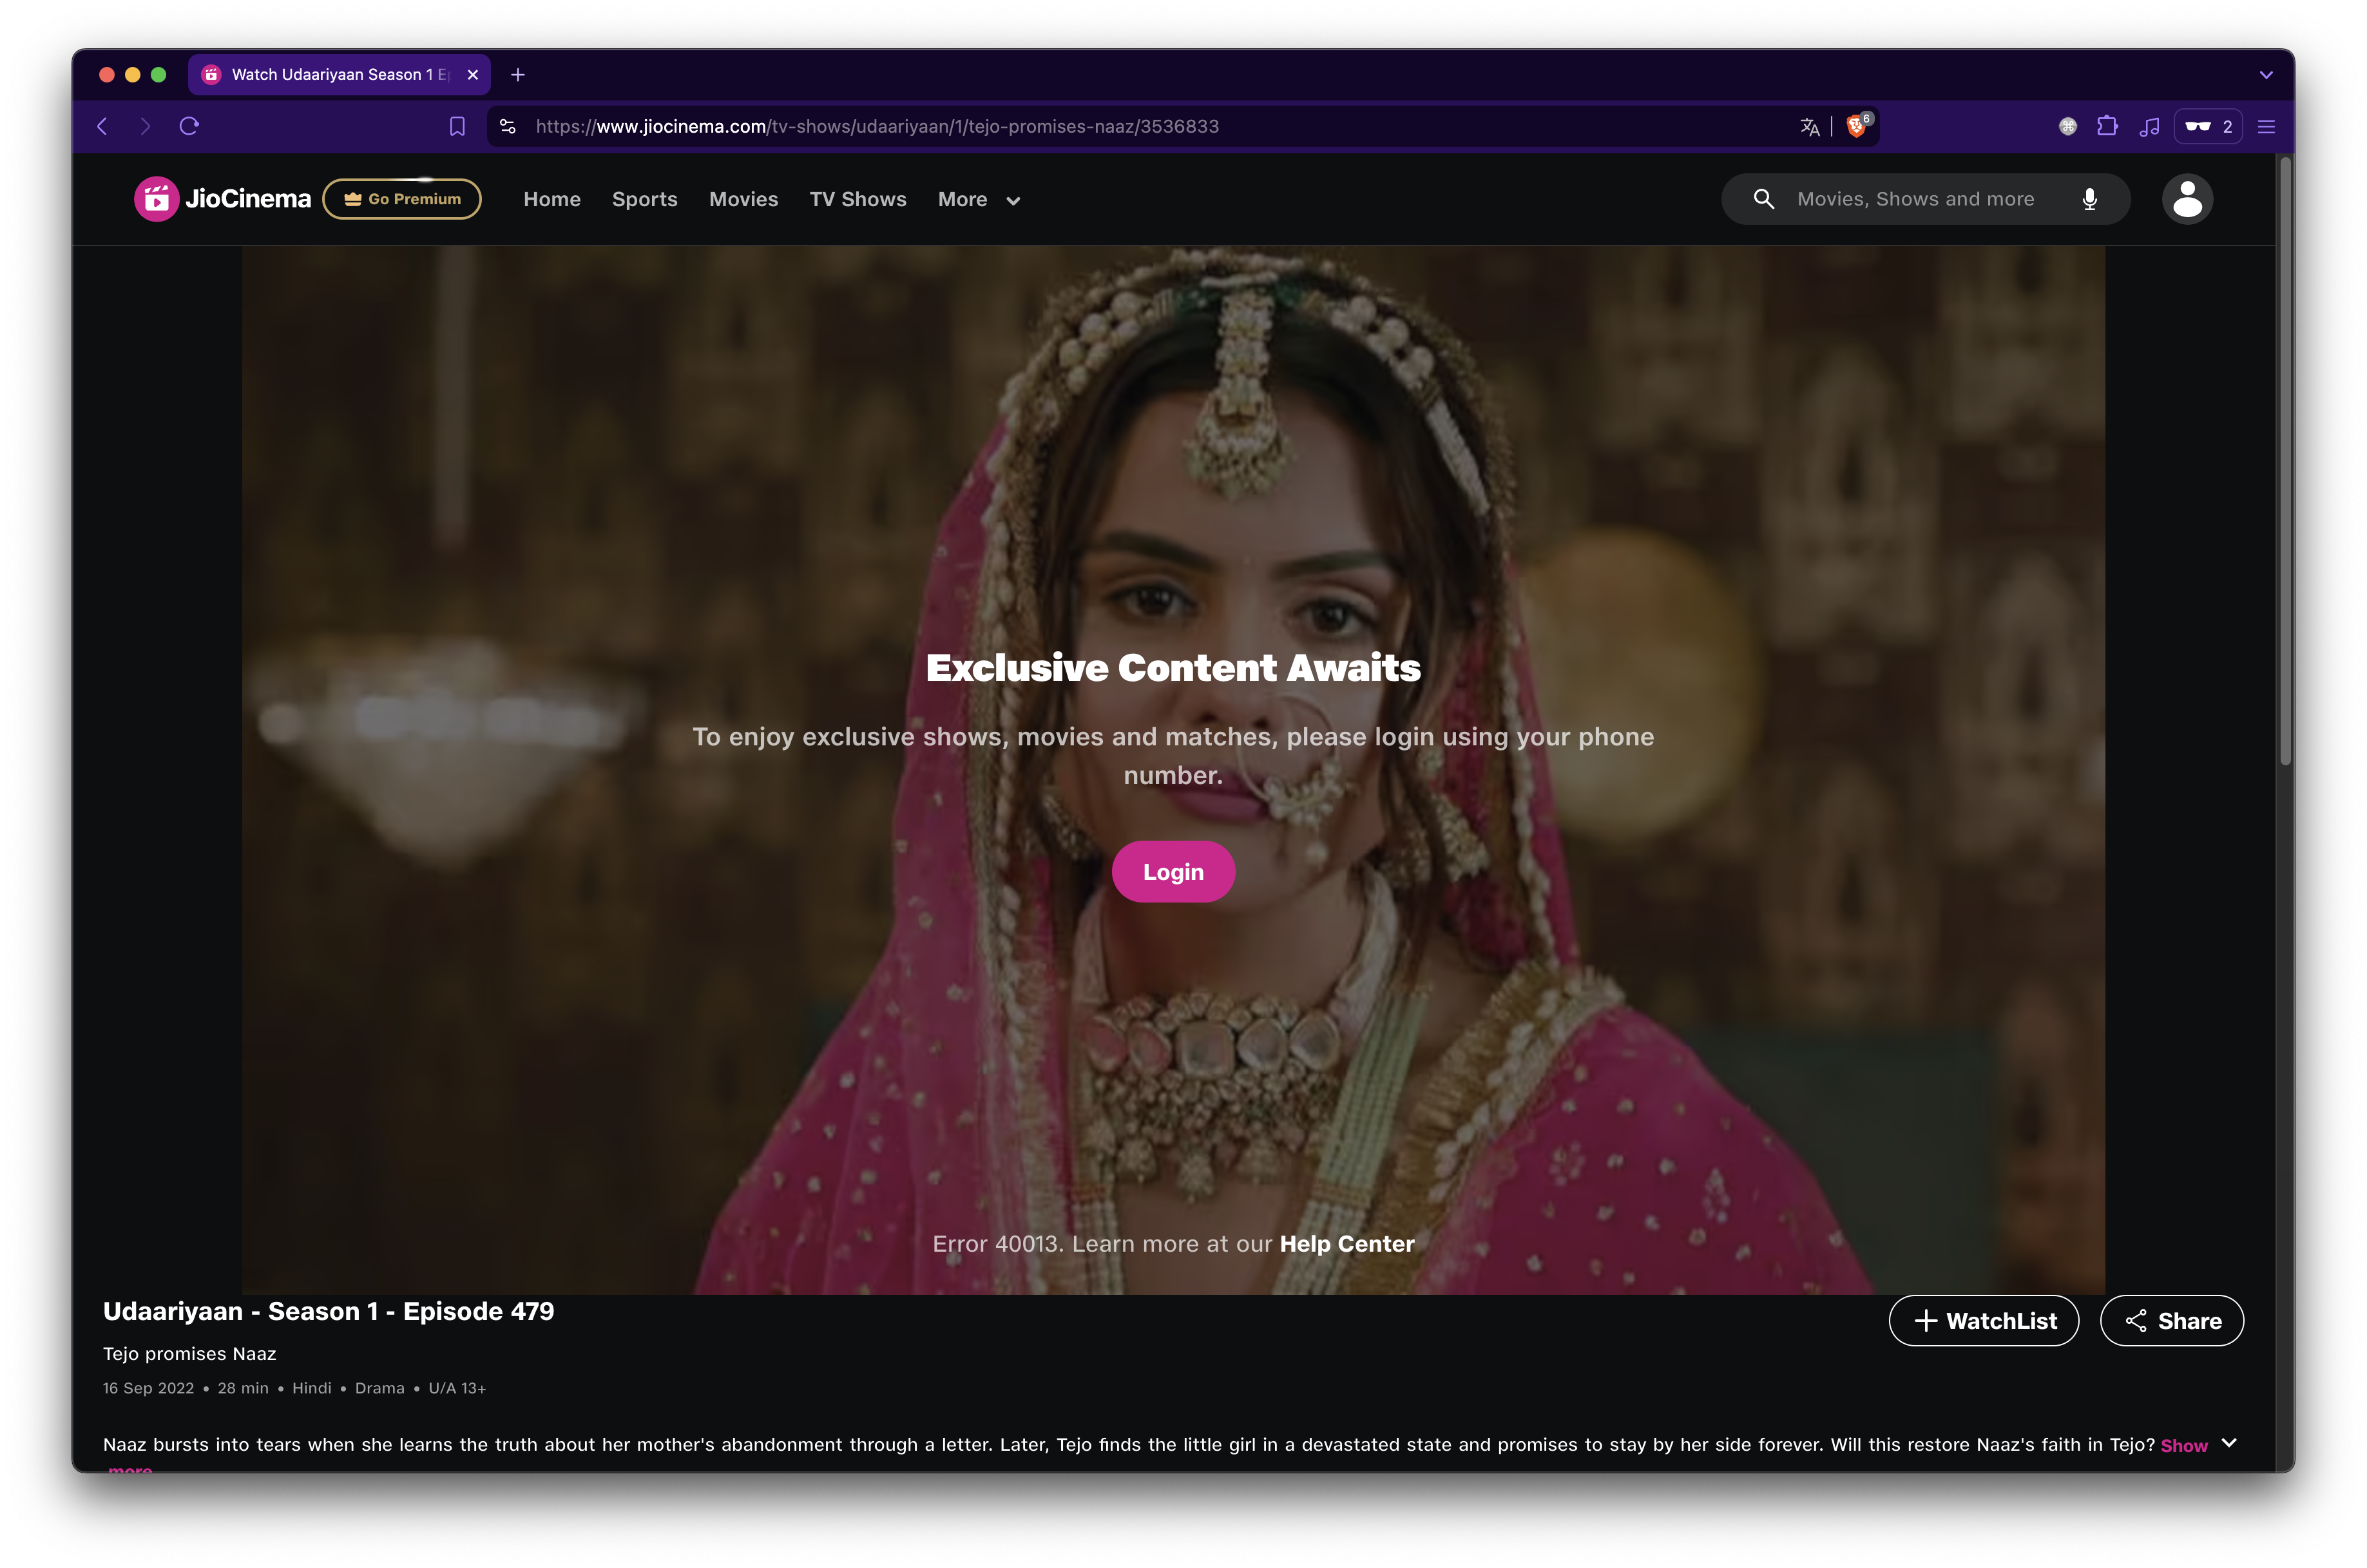Go to the TV Shows section

coord(857,200)
